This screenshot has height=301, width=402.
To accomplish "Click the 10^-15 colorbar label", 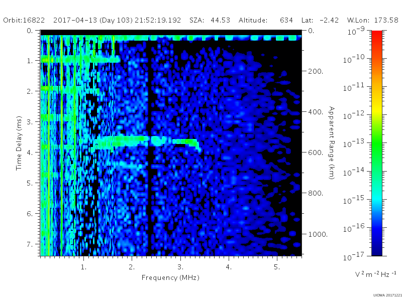I will [354, 200].
